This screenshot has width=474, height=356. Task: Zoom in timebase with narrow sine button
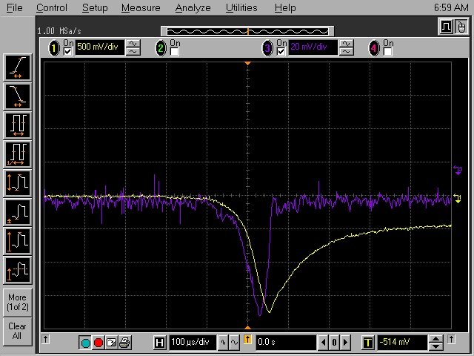tap(223, 343)
